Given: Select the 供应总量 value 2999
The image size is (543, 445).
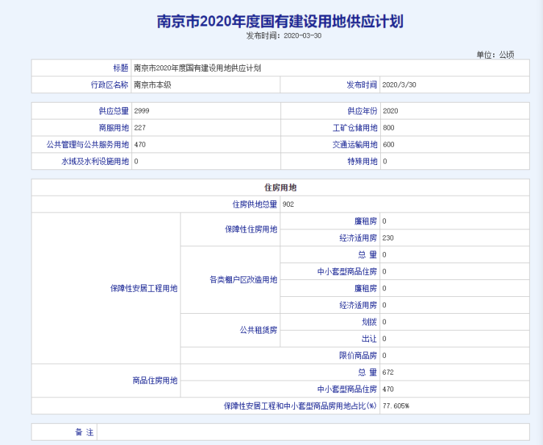Looking at the screenshot, I should (x=142, y=111).
